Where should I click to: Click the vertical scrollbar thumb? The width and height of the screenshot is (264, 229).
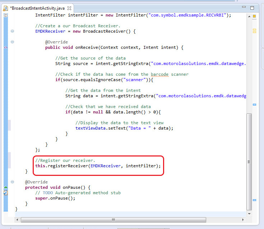pos(249,162)
